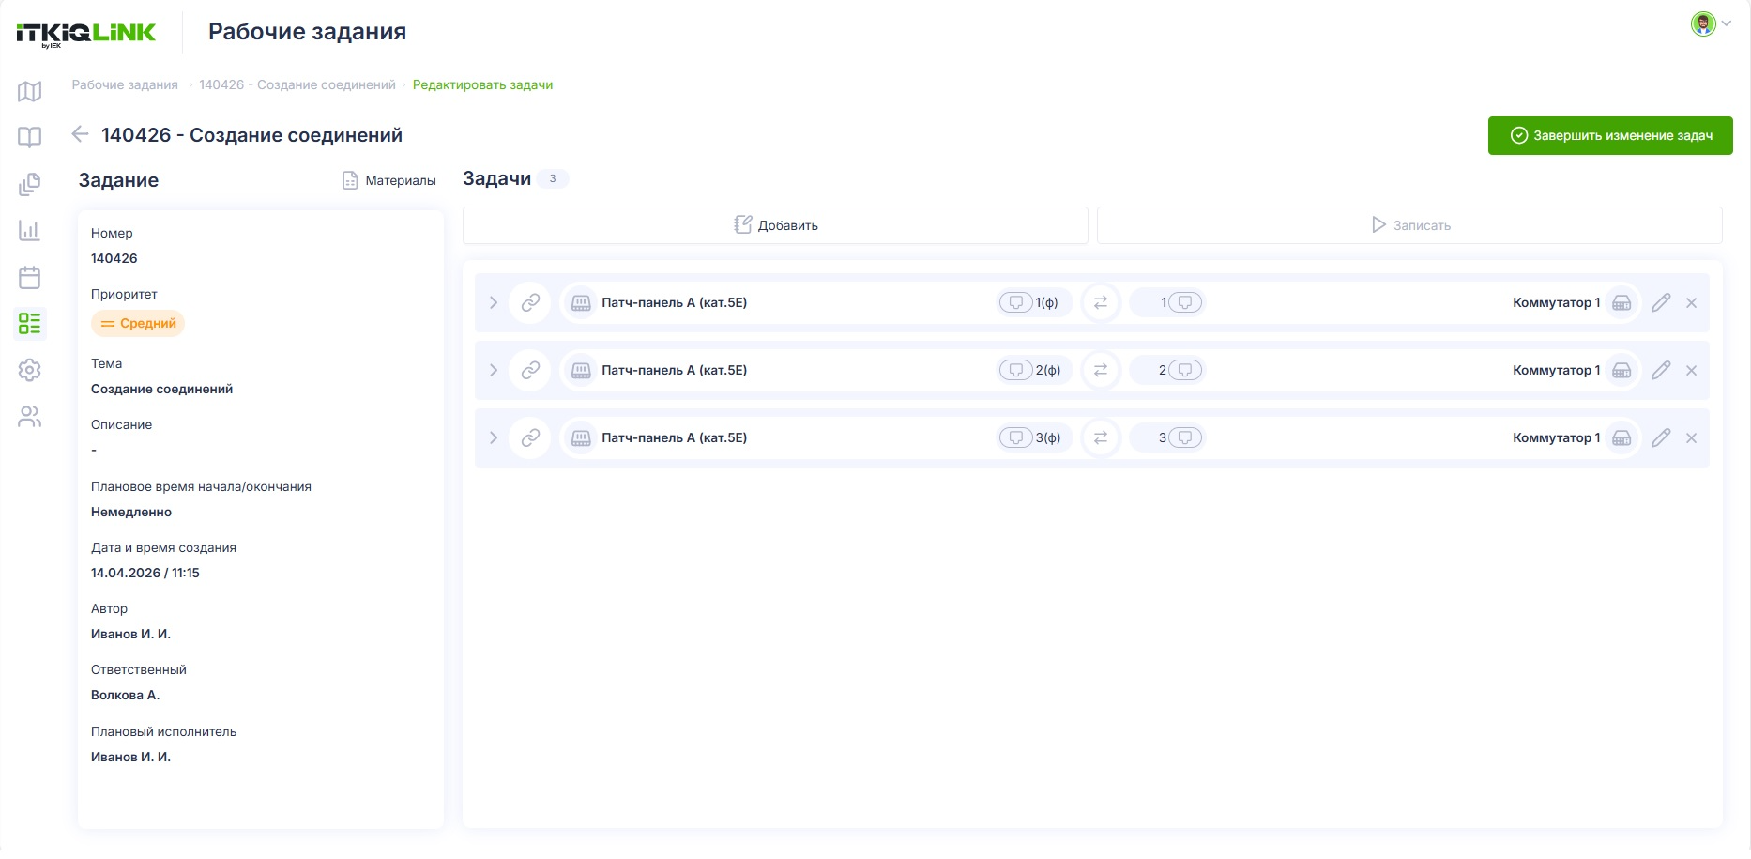
Task: Click Завершить изменение задач button
Action: [1610, 135]
